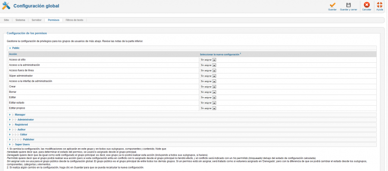Open dropdown for Editar propios

(x=208, y=108)
